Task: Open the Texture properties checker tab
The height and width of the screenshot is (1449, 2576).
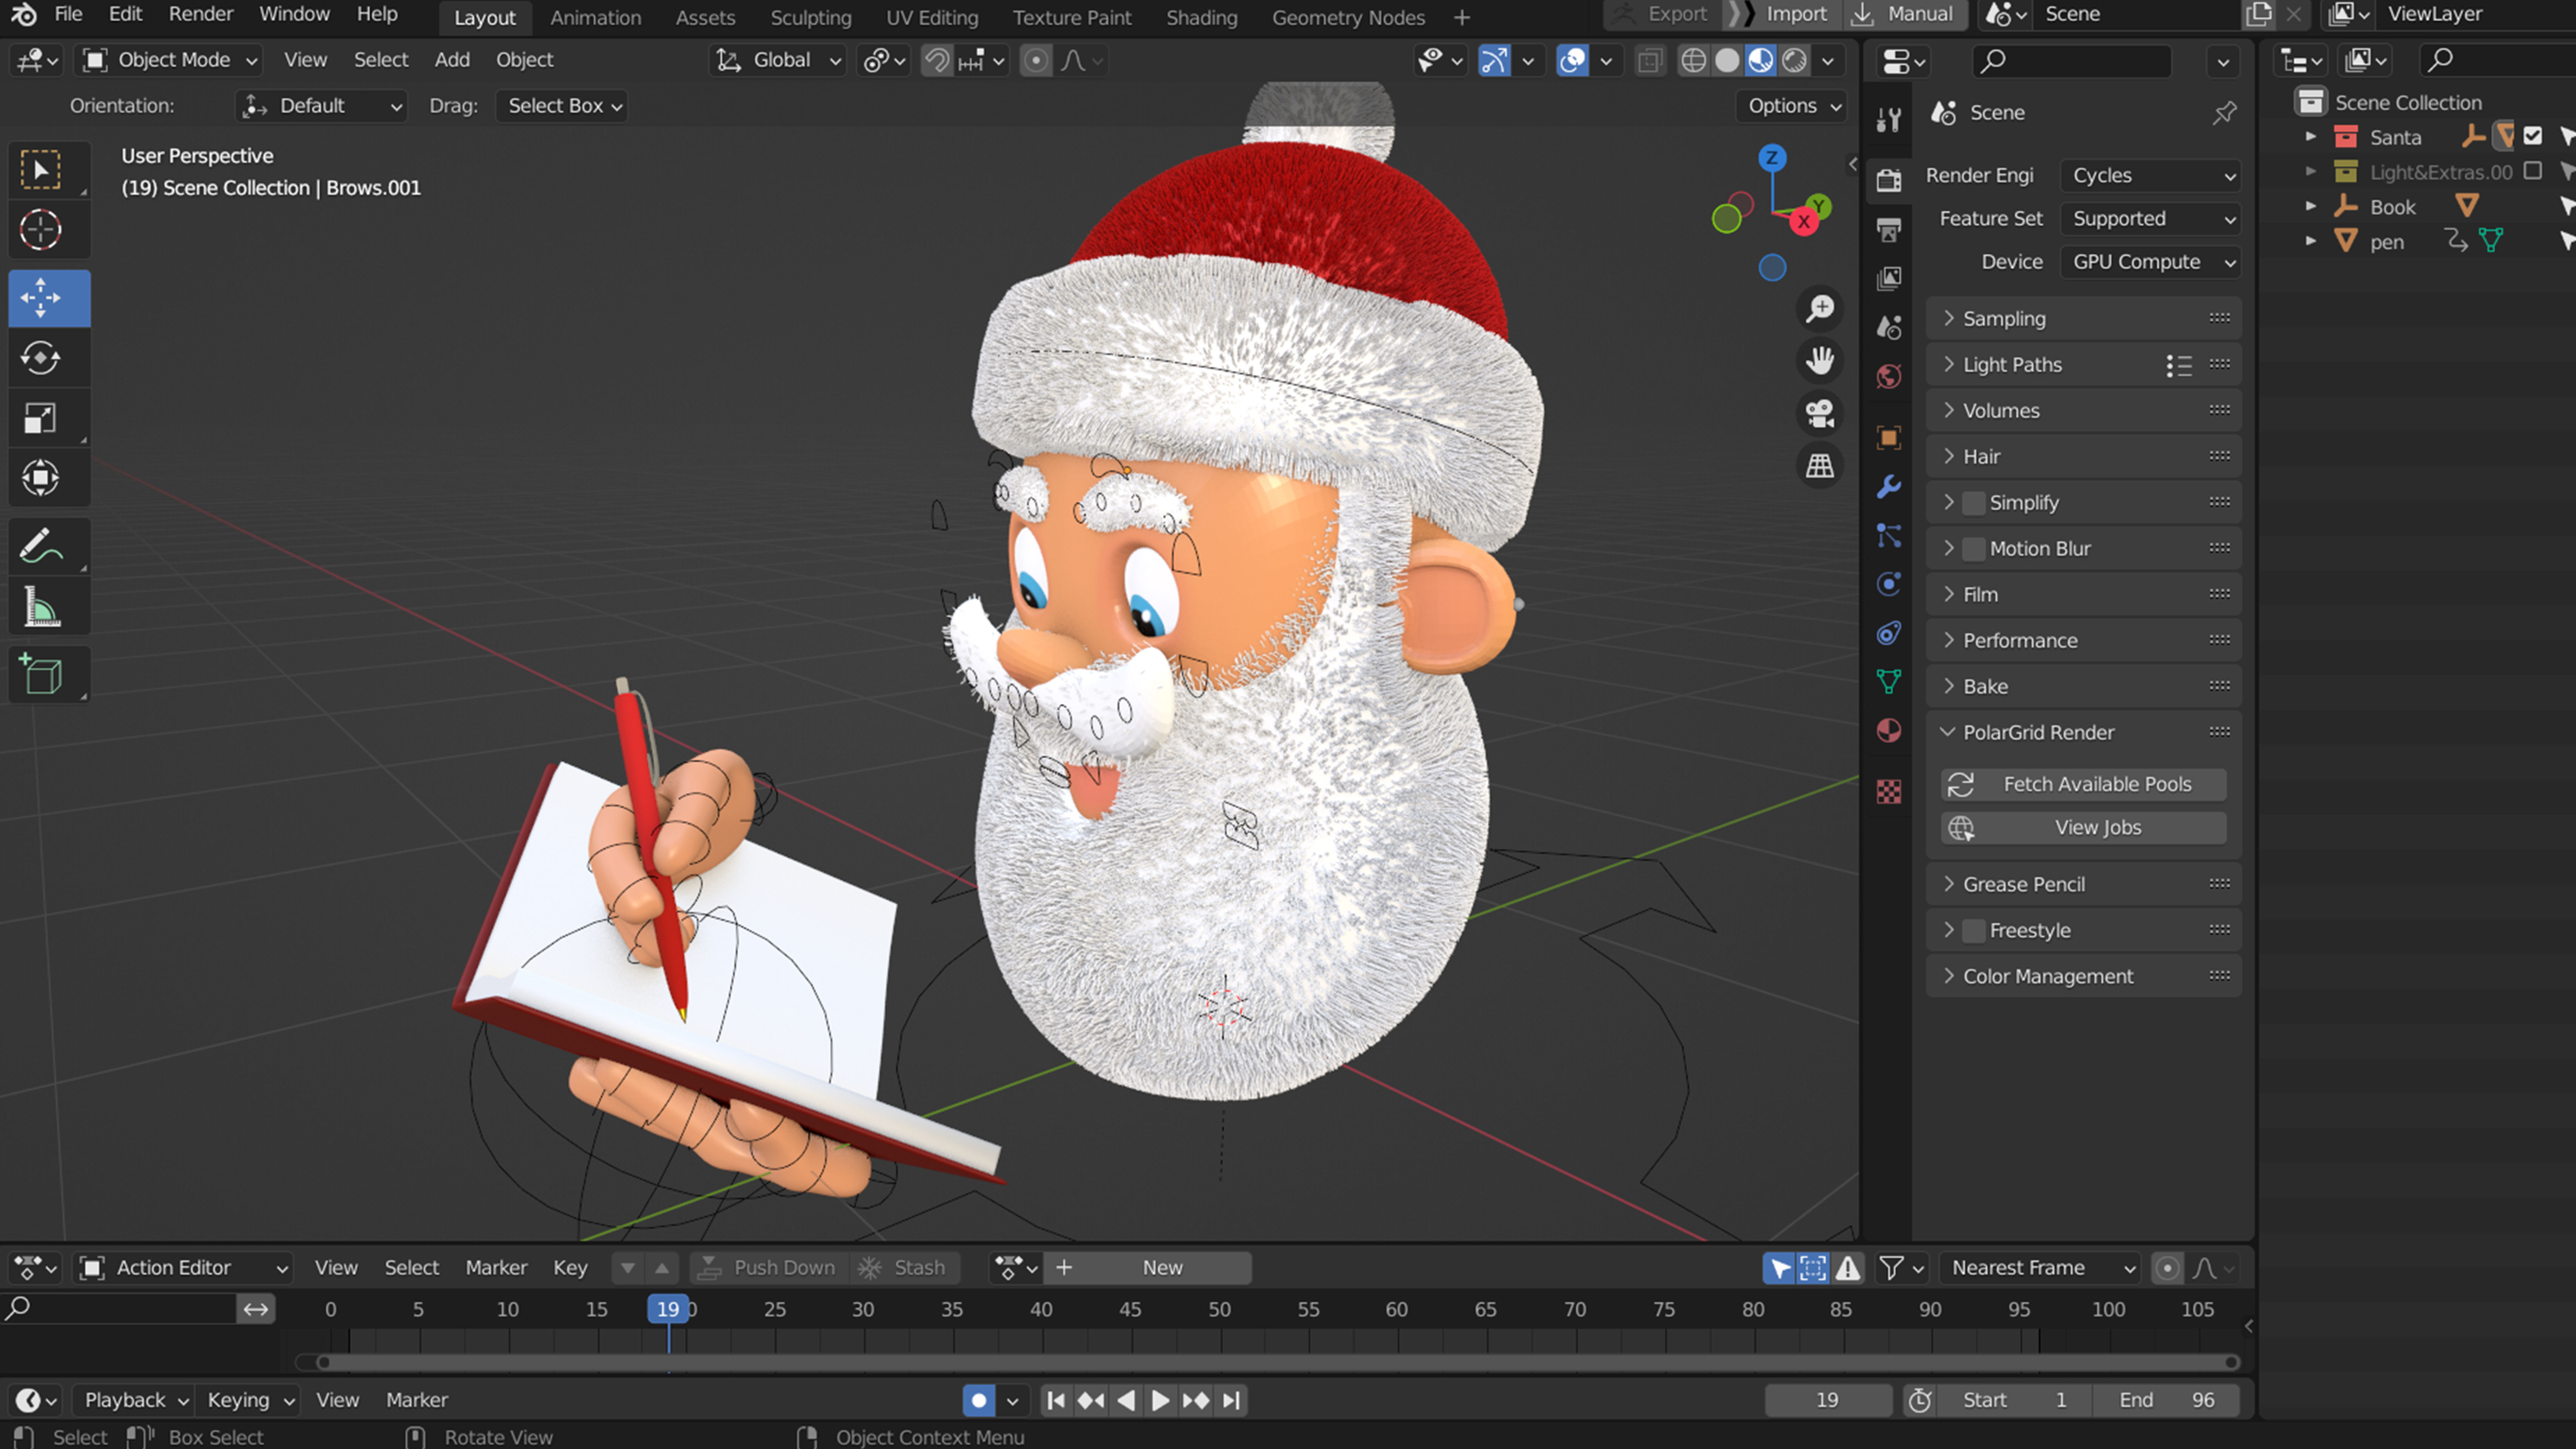Action: pyautogui.click(x=1888, y=792)
